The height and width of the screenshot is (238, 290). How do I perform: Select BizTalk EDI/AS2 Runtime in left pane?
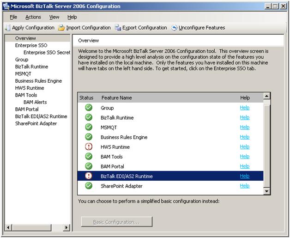41,116
